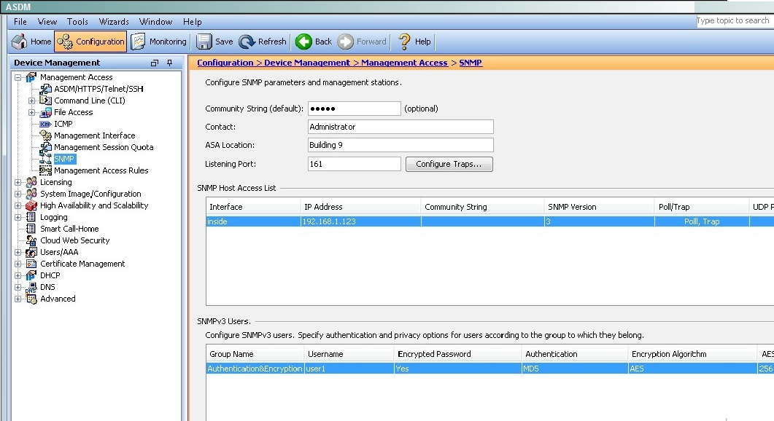Select the System Image/Configuration icon

tap(31, 194)
